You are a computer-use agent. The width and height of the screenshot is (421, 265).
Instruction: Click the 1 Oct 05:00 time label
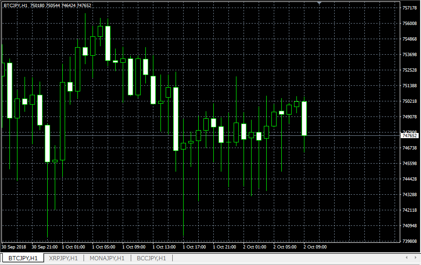pos(104,247)
